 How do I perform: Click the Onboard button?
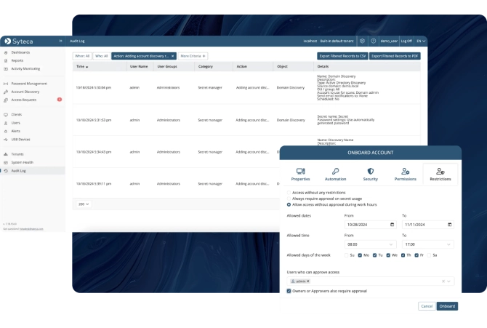point(447,306)
